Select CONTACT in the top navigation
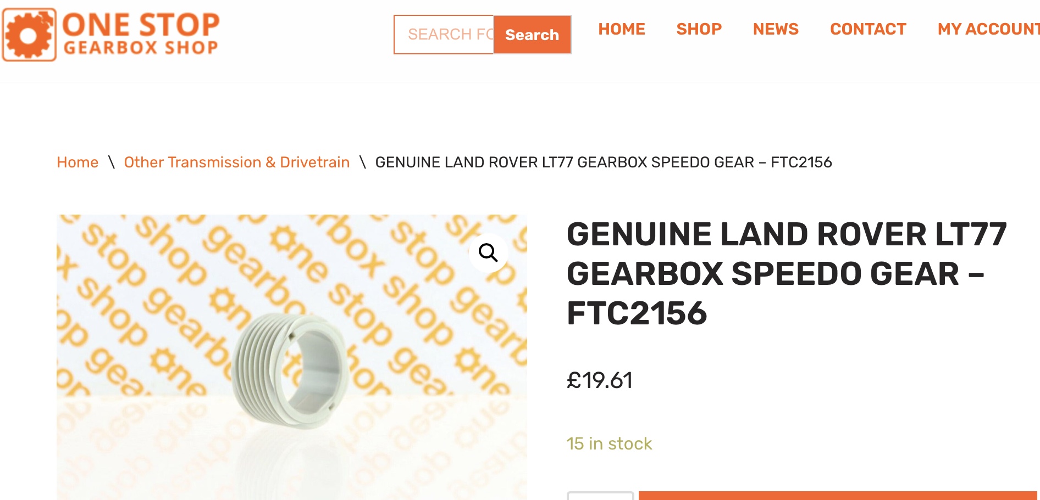Screen dimensions: 1040x500 [868, 29]
